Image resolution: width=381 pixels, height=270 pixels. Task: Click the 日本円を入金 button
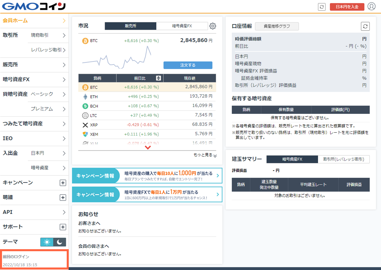coord(347,7)
